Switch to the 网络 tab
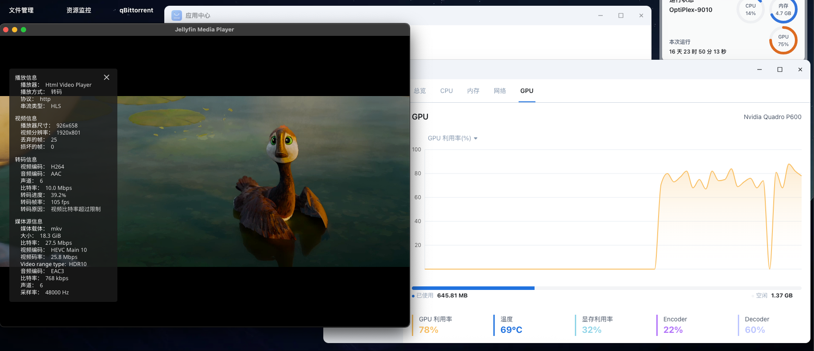Screen dimensions: 814x351 500,91
